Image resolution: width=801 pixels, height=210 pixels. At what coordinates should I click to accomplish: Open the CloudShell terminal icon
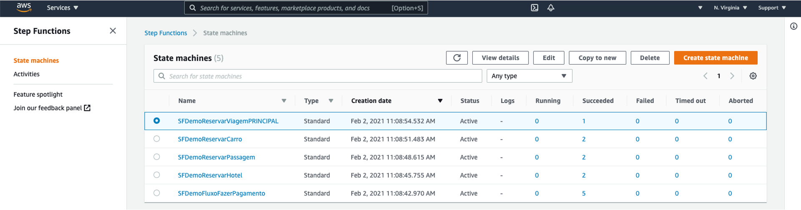pyautogui.click(x=534, y=8)
